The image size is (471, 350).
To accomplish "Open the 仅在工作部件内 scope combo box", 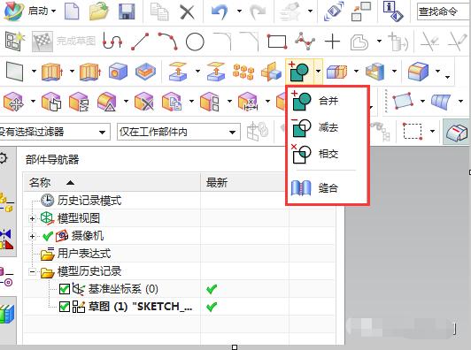I will 179,132.
